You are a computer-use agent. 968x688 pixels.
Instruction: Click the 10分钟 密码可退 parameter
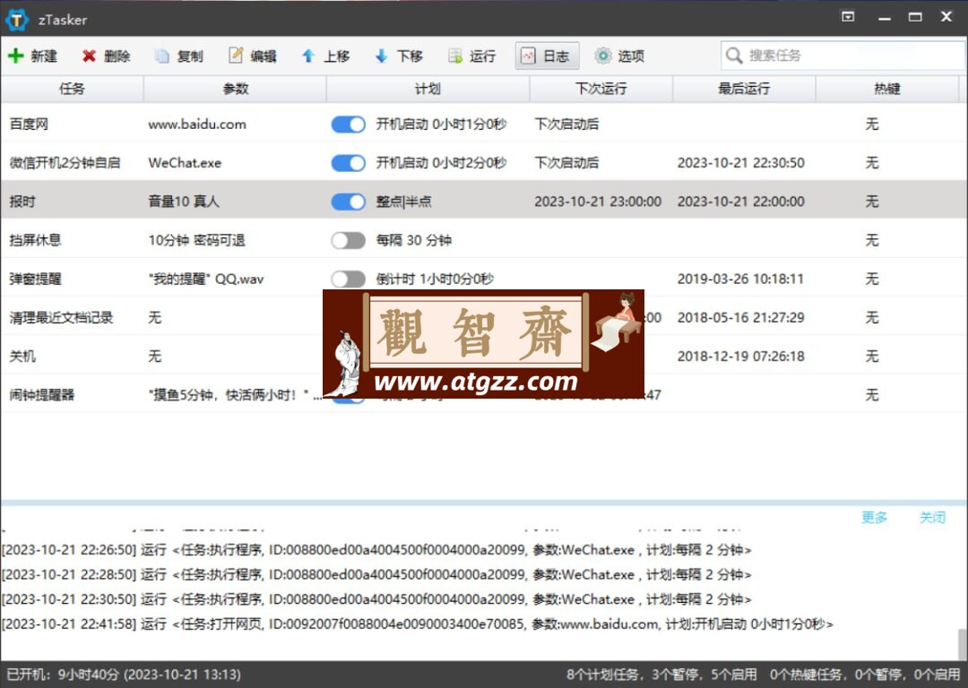196,240
